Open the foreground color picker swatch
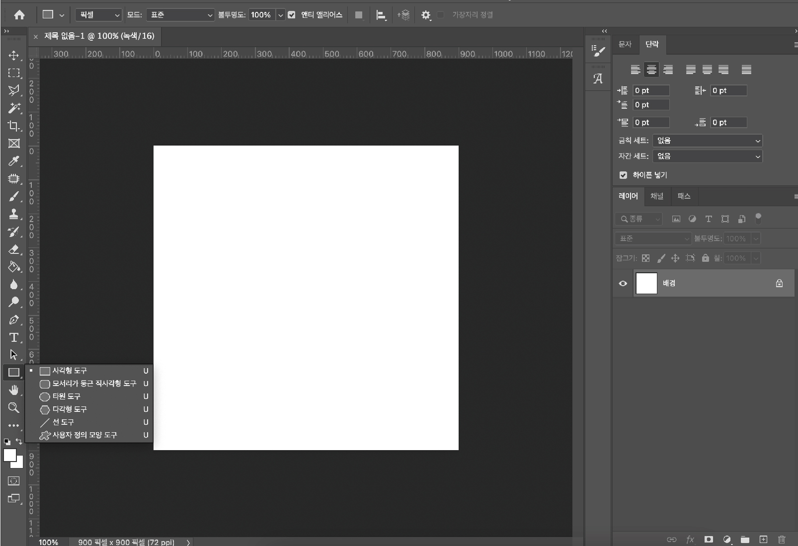Screen dimensions: 798x546 tap(9, 455)
